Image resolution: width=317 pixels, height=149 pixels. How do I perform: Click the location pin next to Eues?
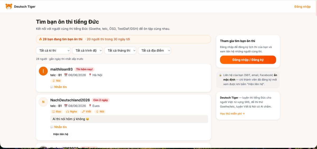click(90, 106)
